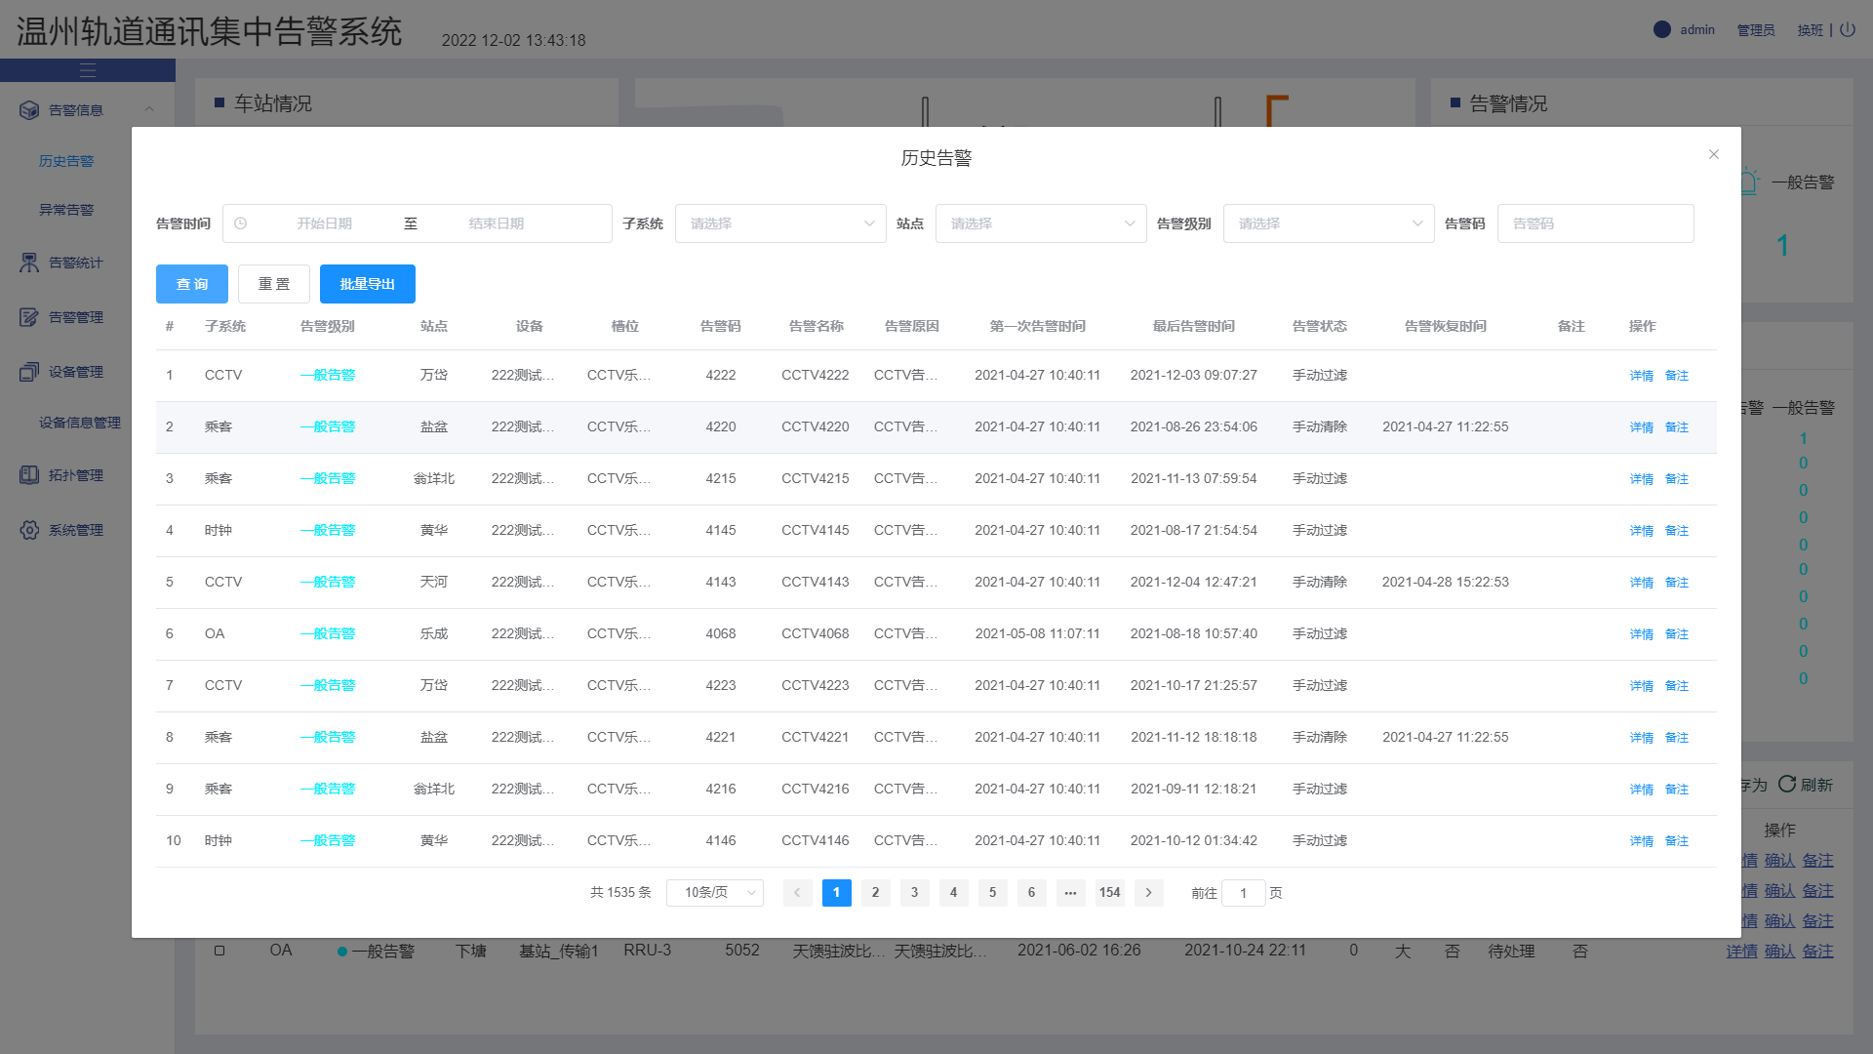The width and height of the screenshot is (1873, 1054).
Task: Click 备注 for row 4 CCTV4145
Action: coord(1677,531)
